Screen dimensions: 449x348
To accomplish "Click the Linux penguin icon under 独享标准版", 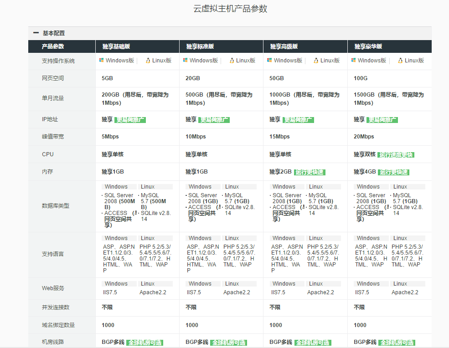I will click(x=232, y=61).
